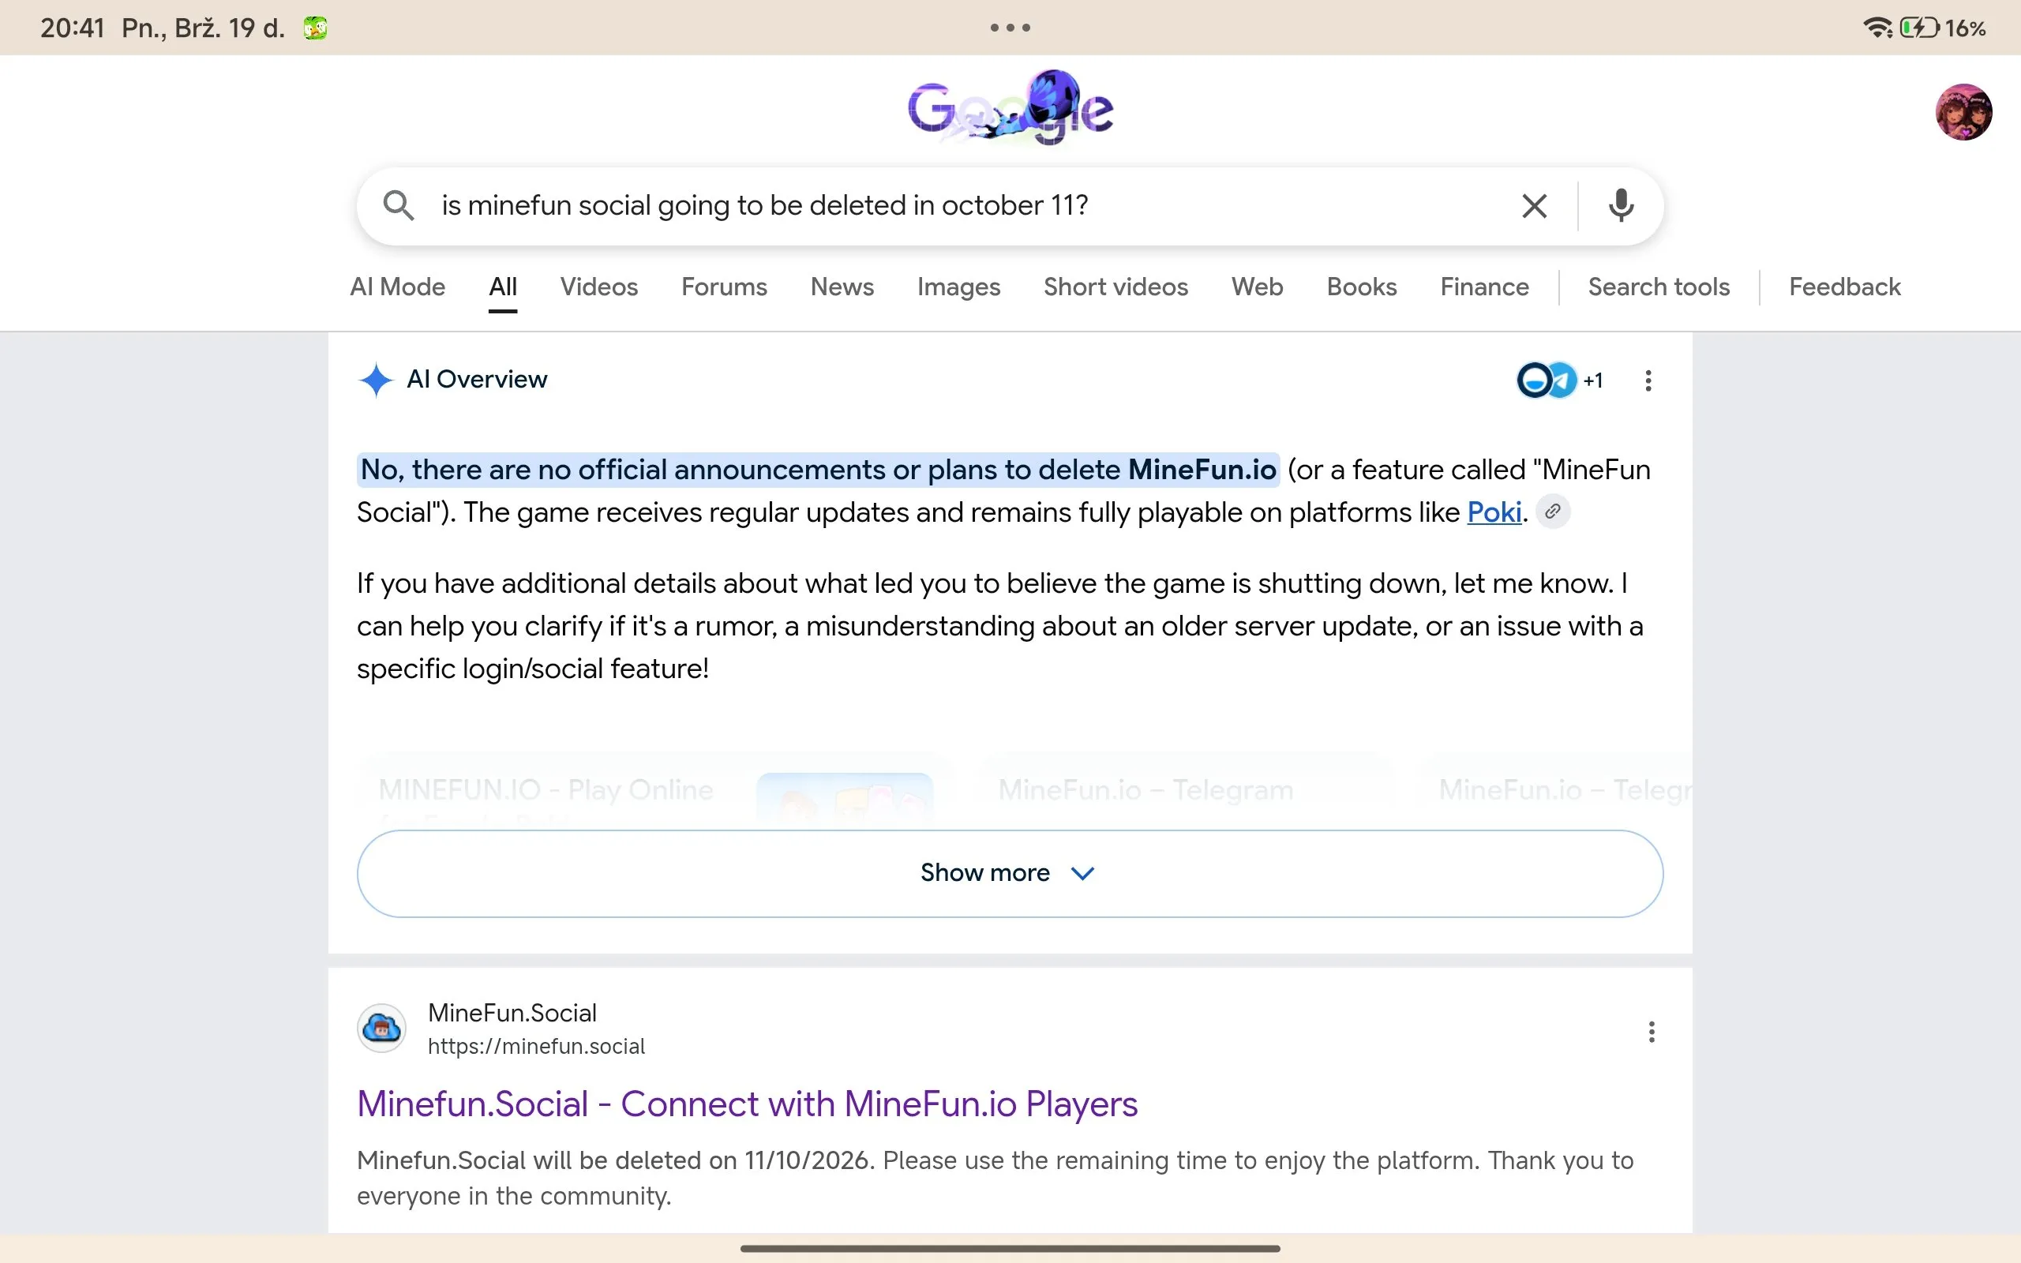
Task: Click the search magnifier icon
Action: [399, 205]
